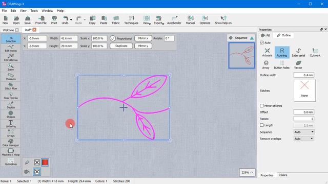
Task: Select the Lettering tool
Action: point(11,124)
